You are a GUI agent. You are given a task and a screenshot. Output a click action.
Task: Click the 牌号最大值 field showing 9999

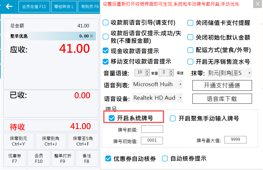point(235,140)
